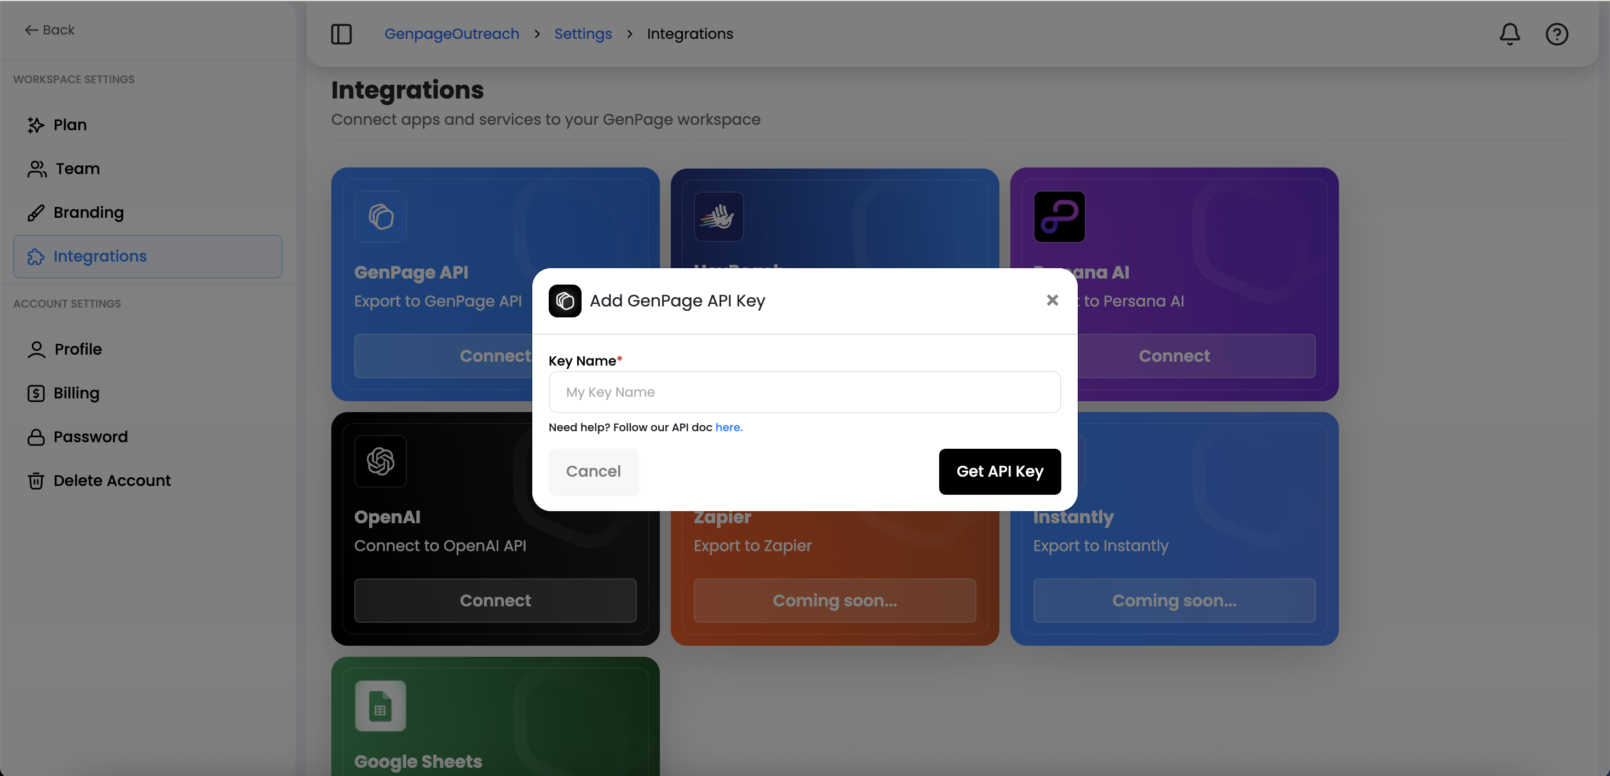Open the API doc 'here' link
The width and height of the screenshot is (1610, 776).
(729, 427)
